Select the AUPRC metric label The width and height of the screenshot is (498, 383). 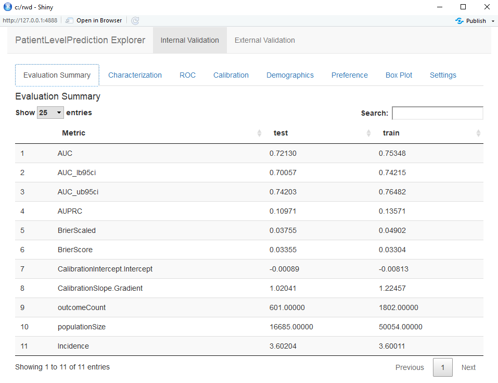[70, 211]
